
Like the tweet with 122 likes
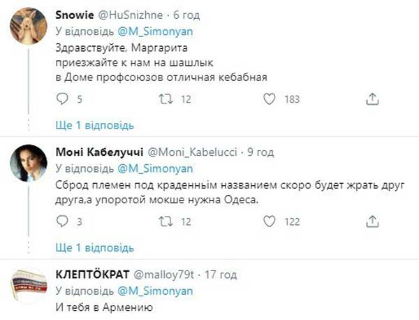[x=269, y=221]
